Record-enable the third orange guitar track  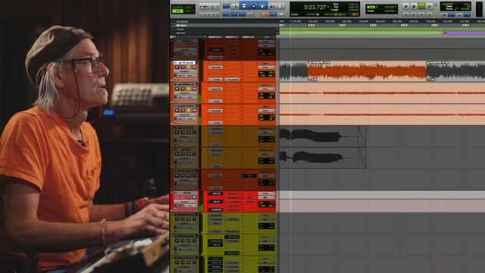pos(177,111)
